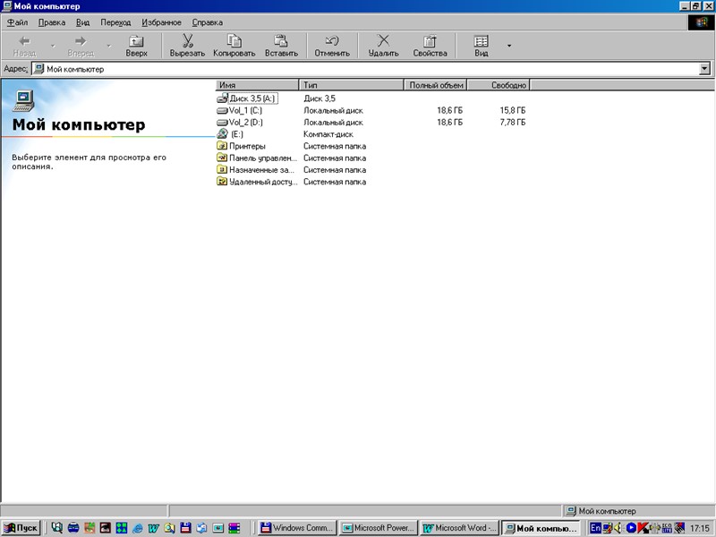
Task: Sort by the Полный объем column header
Action: pos(436,85)
